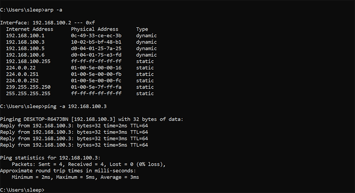Click the 'ping -a 192.168.100.3' command

click(76, 106)
